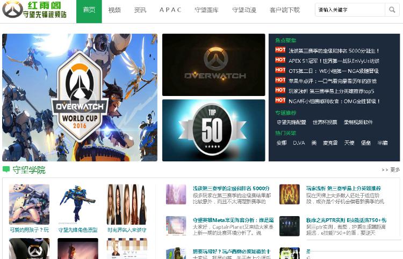
Task: Open hot headline about 5000分诞生
Action: pos(334,51)
